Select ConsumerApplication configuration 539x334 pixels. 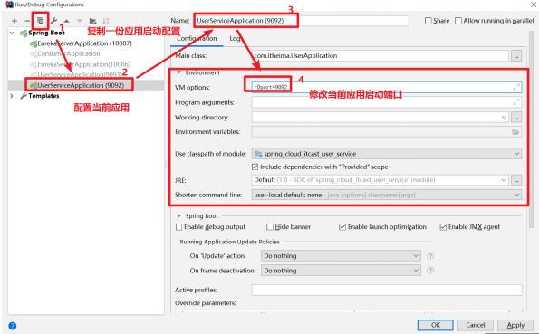(69, 54)
